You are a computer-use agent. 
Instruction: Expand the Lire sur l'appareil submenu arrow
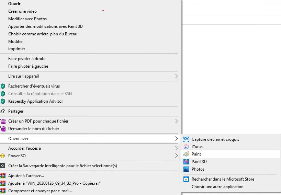click(x=176, y=76)
